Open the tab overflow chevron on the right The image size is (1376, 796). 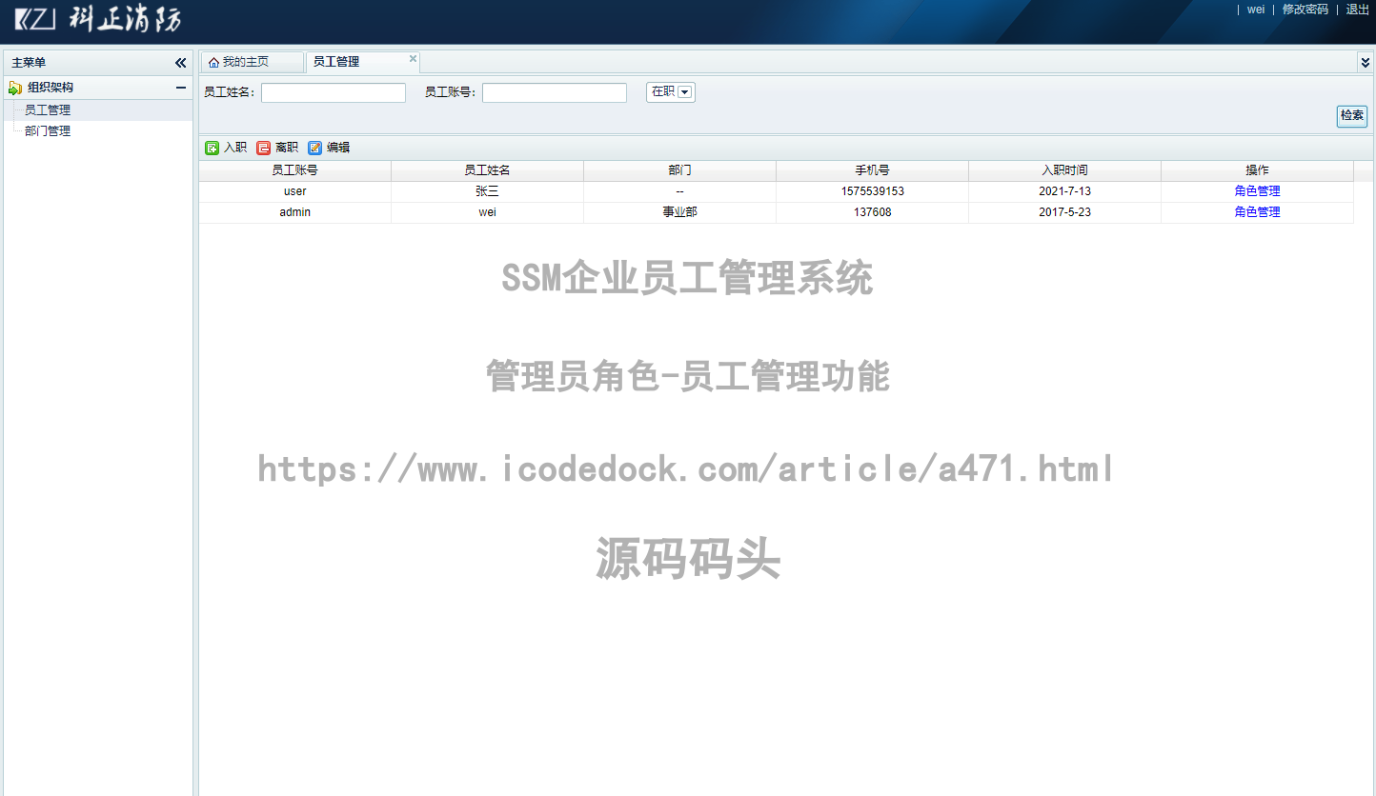[x=1366, y=61]
